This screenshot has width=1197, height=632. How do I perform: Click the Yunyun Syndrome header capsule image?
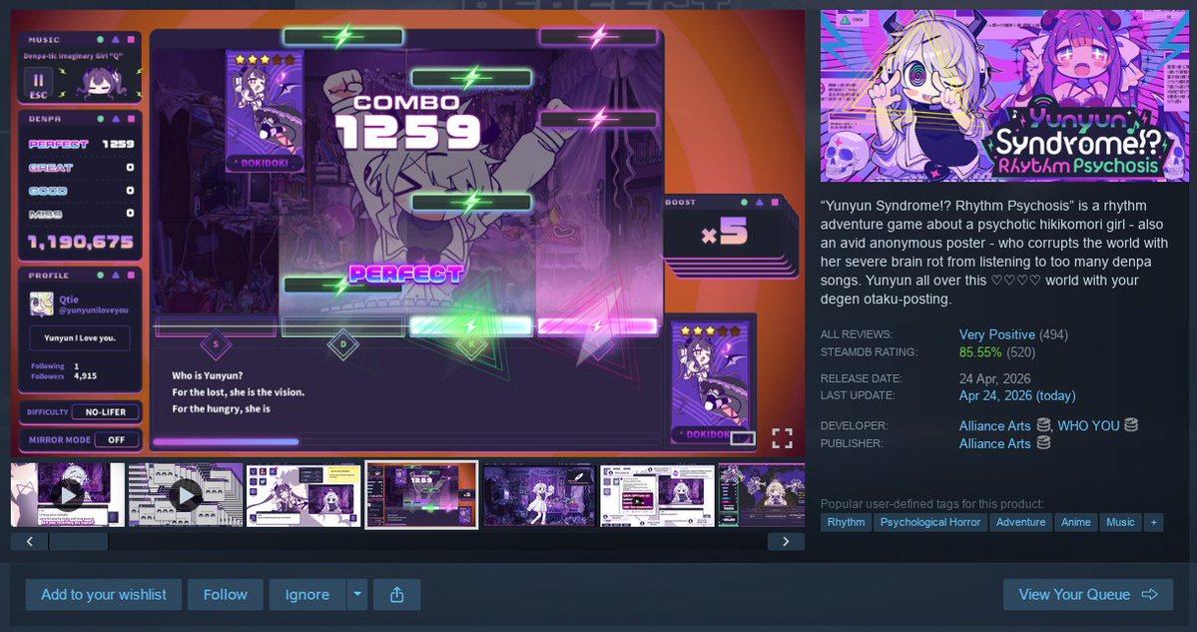click(x=1004, y=96)
